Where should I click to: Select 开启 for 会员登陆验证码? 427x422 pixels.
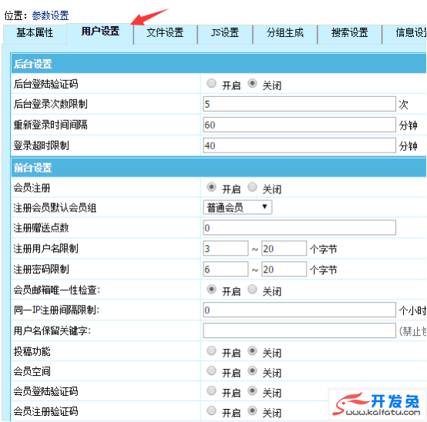tap(212, 390)
